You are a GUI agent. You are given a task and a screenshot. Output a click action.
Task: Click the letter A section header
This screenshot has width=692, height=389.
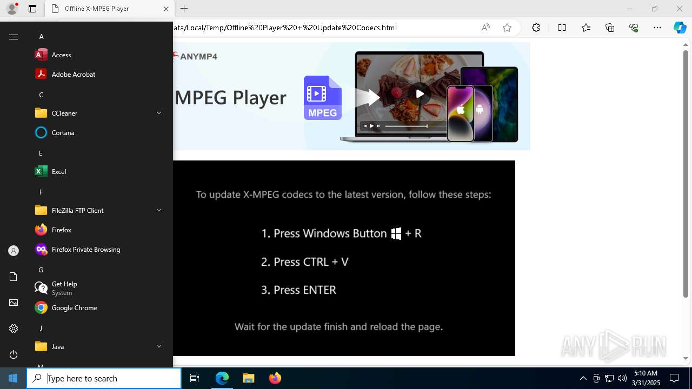41,36
